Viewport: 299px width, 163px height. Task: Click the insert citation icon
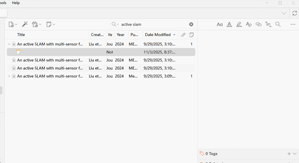tap(268, 24)
